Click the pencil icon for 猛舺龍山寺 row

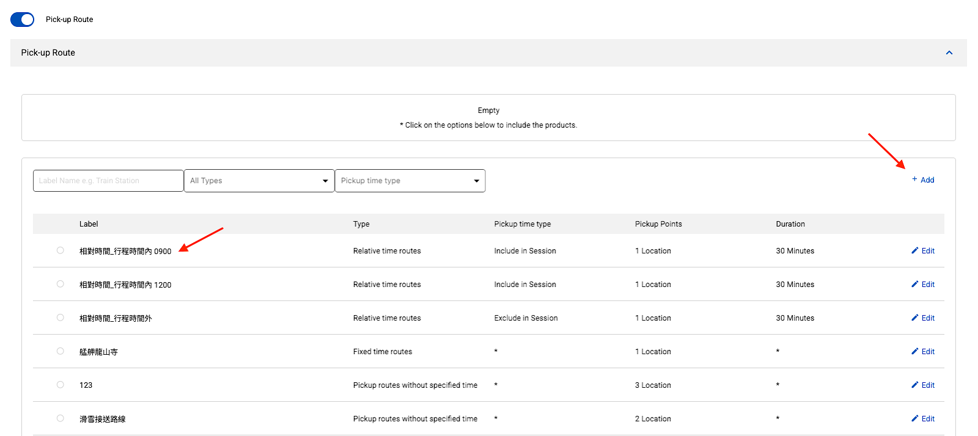tap(914, 351)
